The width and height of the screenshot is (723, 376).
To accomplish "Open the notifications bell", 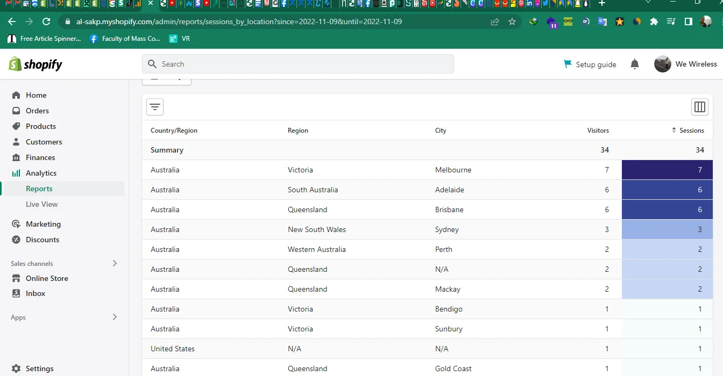I will point(635,64).
